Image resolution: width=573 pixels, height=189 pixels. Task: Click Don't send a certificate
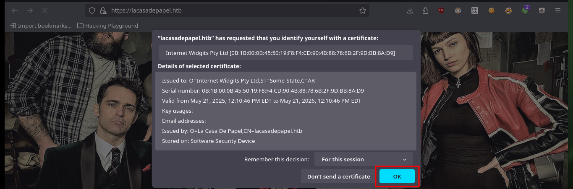(338, 176)
